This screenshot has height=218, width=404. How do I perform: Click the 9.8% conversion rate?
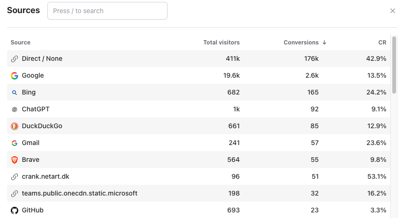click(x=378, y=160)
